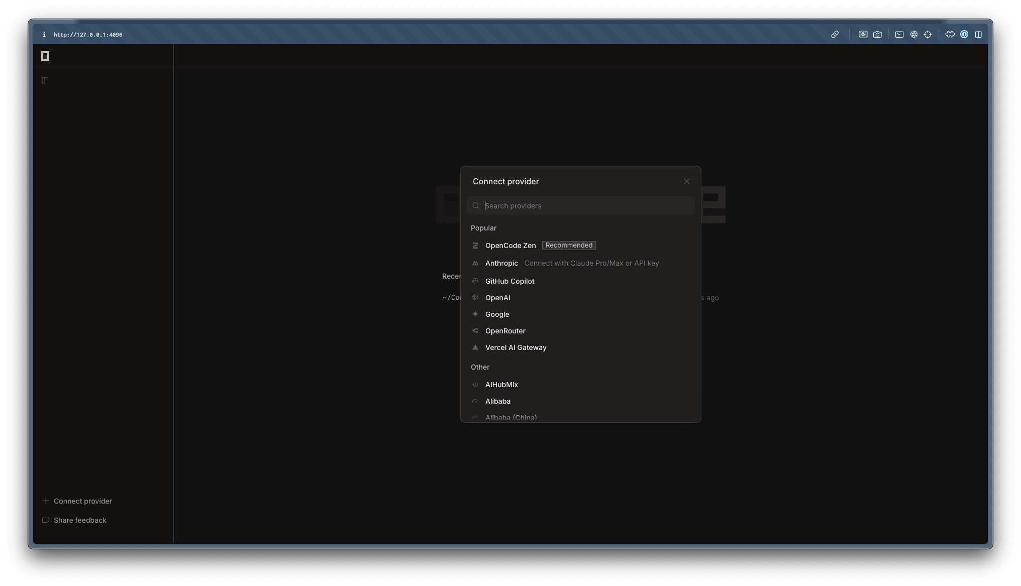Click the Search providers input field

point(583,206)
